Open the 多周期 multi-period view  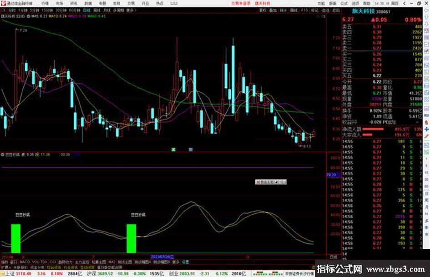118,10
